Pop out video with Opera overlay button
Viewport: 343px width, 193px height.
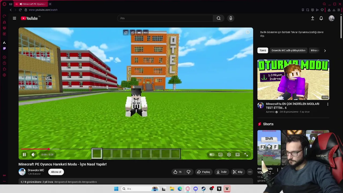pyautogui.click(x=126, y=33)
